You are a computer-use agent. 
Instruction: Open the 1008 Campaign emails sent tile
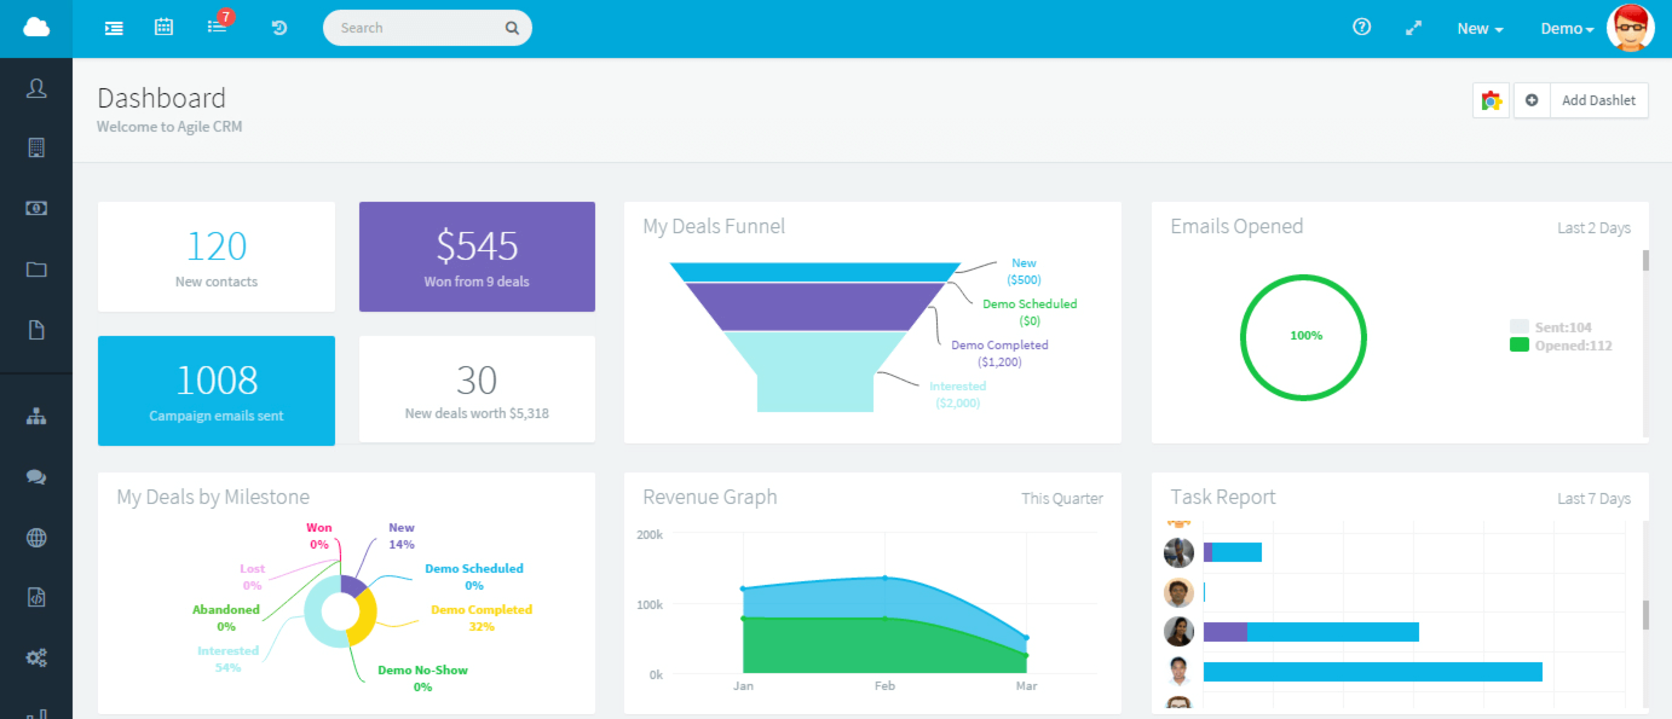click(216, 391)
